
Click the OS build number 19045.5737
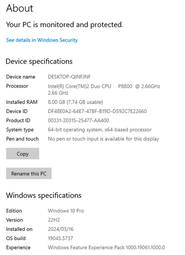[60, 238]
